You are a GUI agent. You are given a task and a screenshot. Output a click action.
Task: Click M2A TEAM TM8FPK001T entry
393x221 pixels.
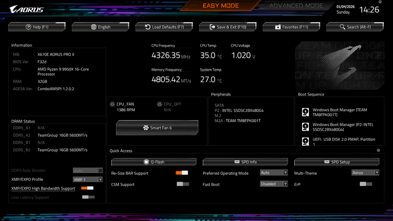point(237,121)
